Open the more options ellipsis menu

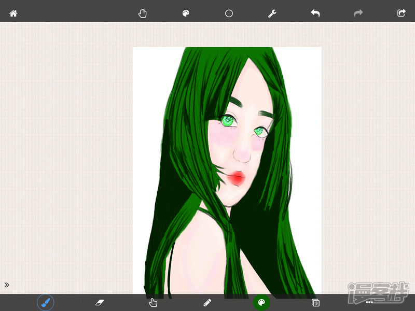[x=369, y=302]
